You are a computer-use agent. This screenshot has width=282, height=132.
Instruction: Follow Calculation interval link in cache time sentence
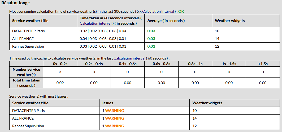pos(129,58)
